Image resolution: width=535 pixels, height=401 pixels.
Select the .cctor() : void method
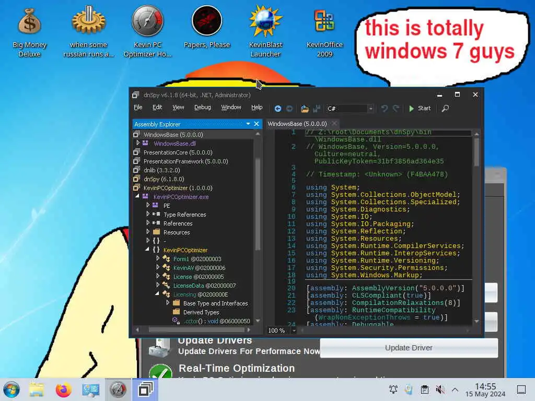click(x=217, y=321)
